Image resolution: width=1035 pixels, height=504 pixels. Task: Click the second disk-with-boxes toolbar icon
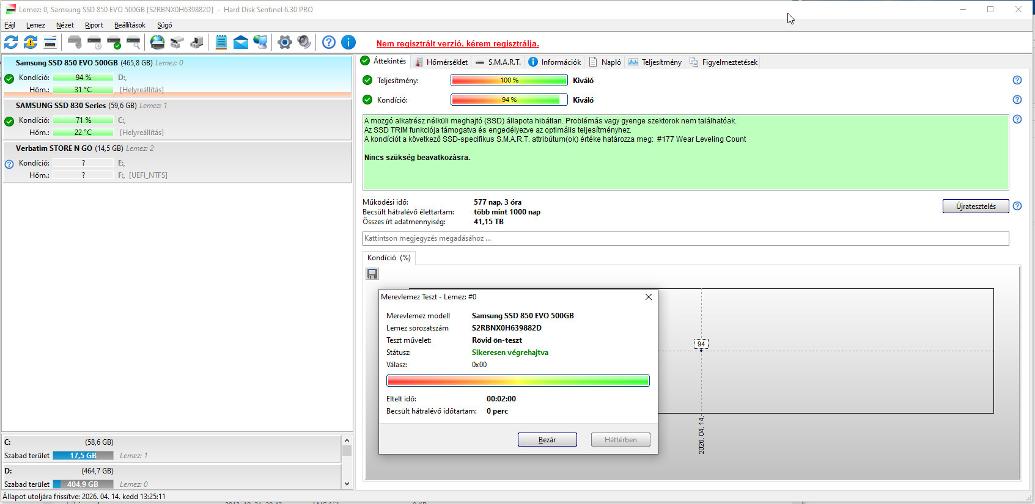click(x=196, y=42)
